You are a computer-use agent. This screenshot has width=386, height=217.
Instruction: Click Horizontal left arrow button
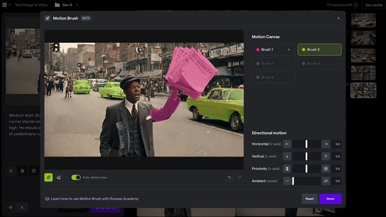(x=287, y=144)
